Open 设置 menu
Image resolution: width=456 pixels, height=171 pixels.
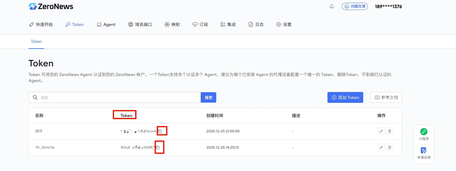pyautogui.click(x=284, y=24)
